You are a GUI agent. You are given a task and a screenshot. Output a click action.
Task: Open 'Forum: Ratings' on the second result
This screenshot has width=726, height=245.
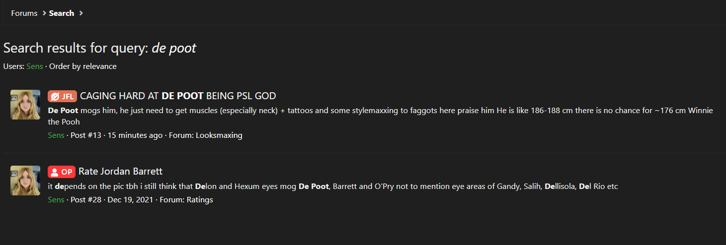[186, 200]
